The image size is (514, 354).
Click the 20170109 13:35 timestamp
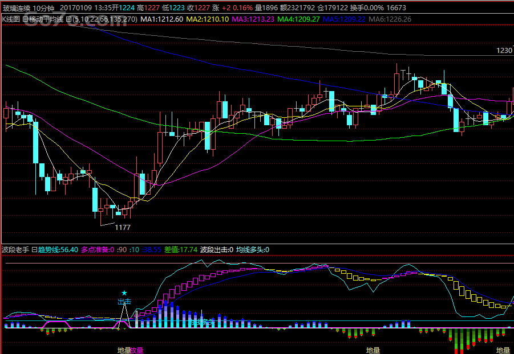pos(86,7)
